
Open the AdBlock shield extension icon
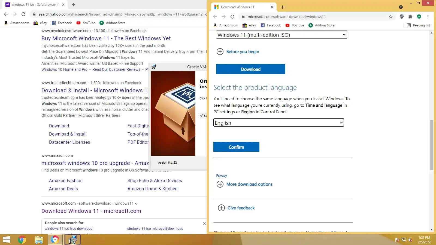pos(402,17)
